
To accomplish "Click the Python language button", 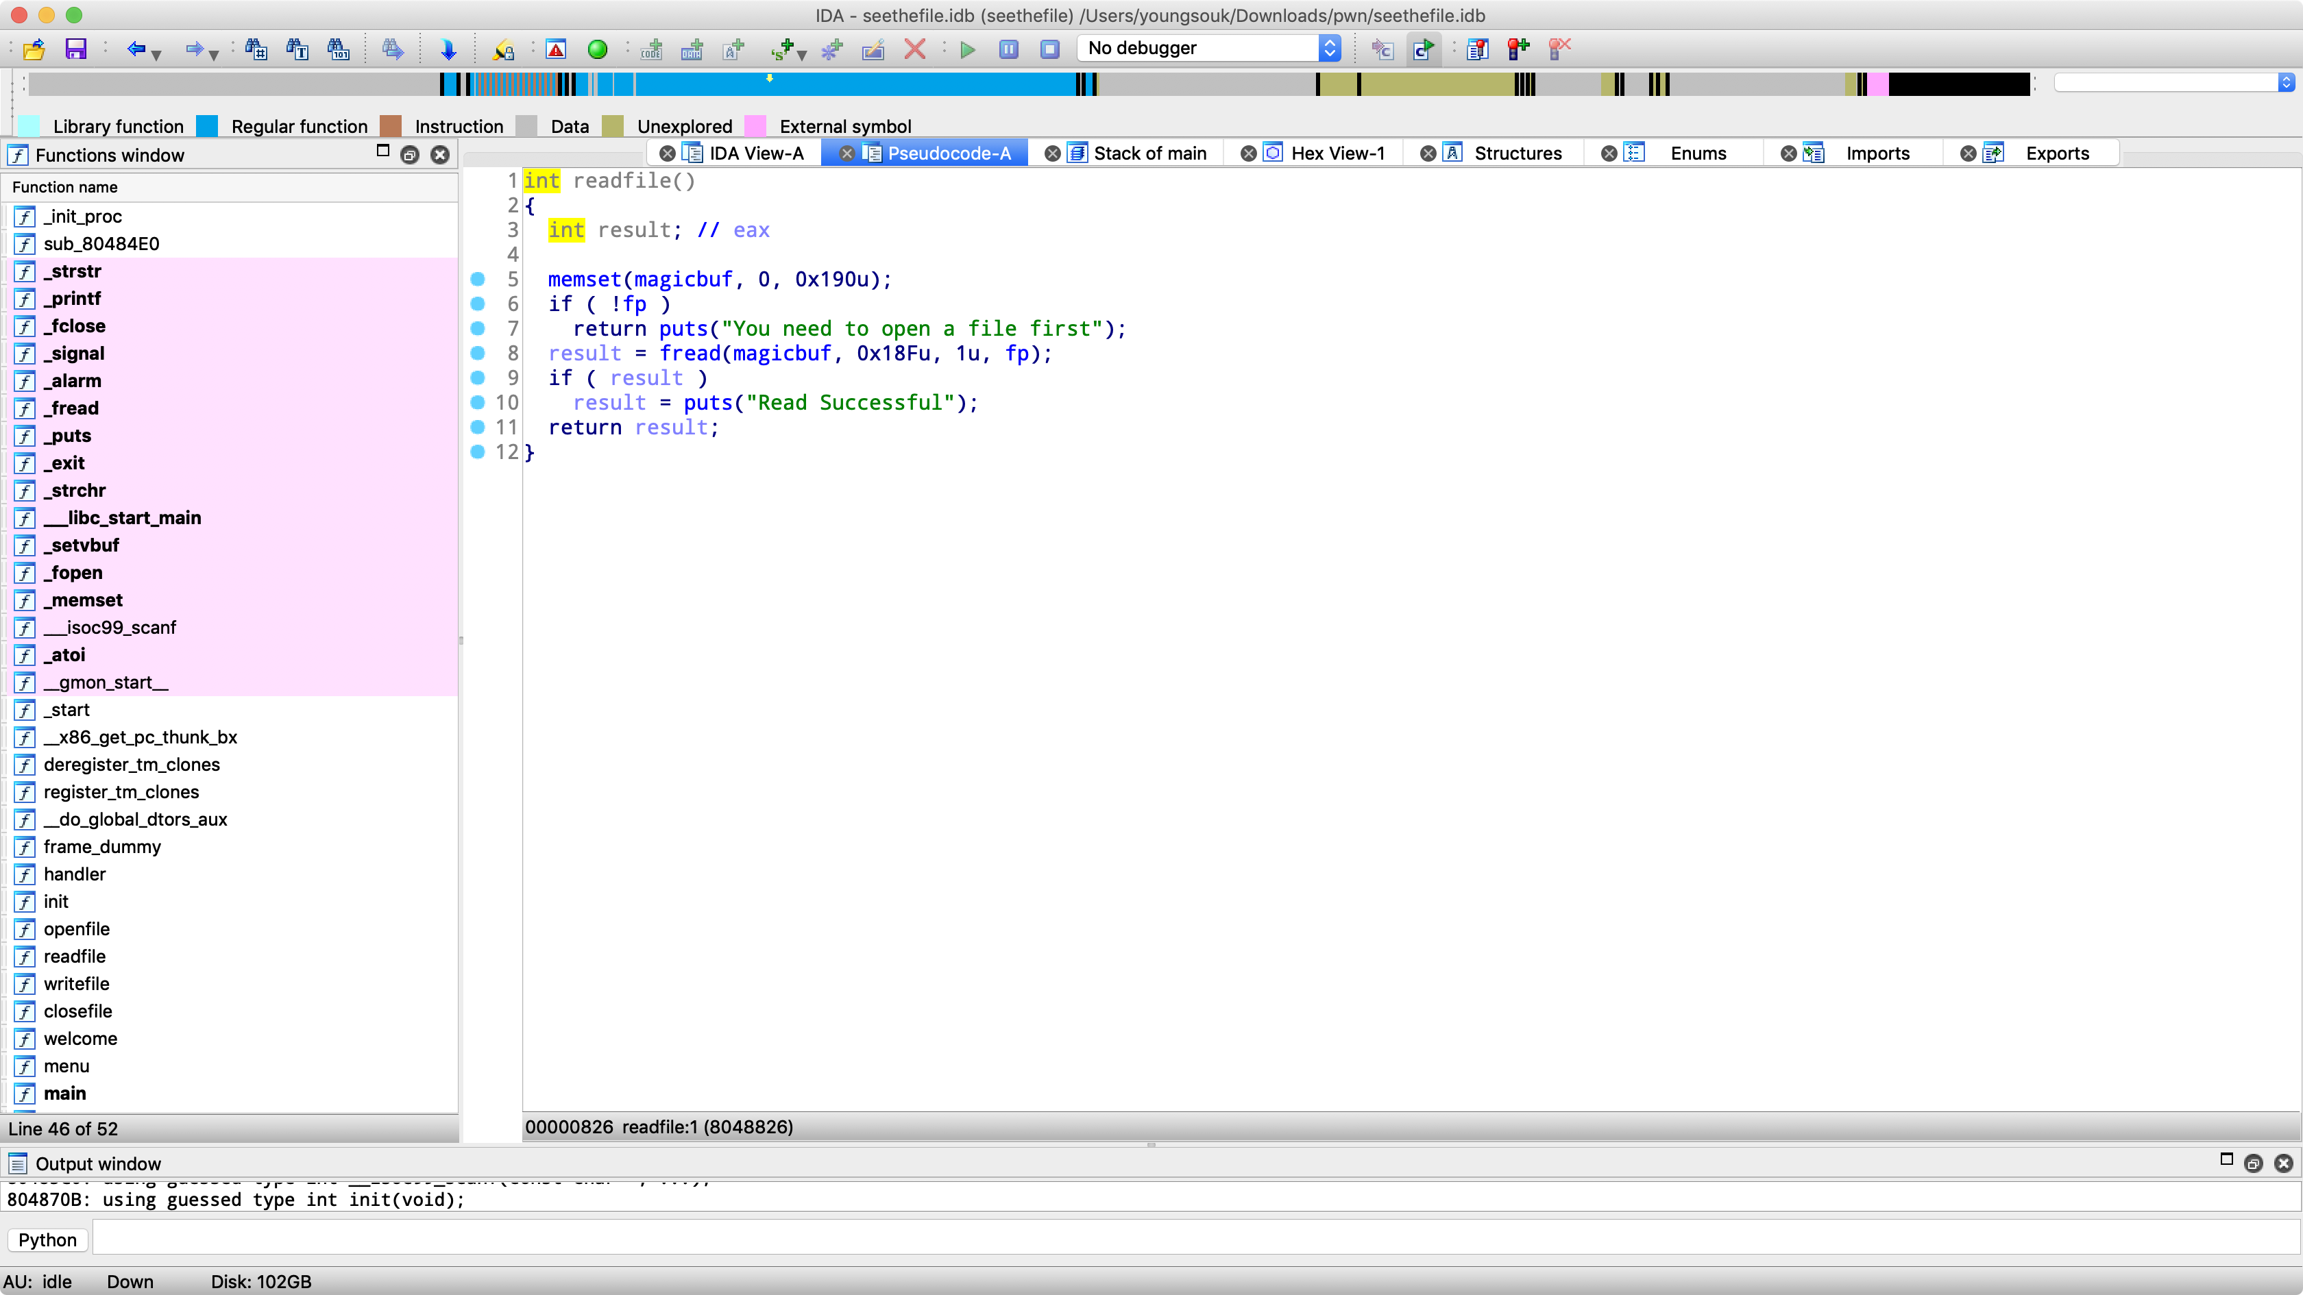I will pyautogui.click(x=47, y=1239).
